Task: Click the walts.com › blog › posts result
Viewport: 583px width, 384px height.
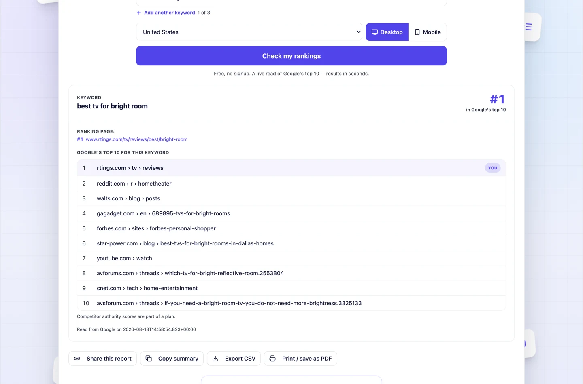Action: [291, 198]
